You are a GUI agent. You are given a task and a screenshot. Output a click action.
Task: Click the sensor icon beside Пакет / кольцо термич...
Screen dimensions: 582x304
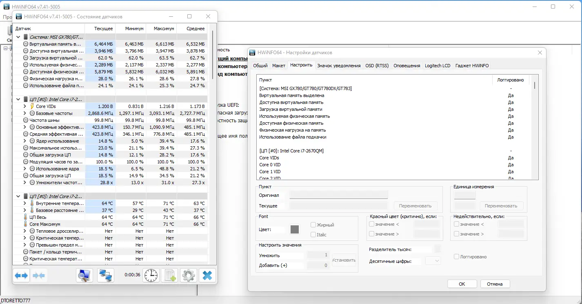click(26, 252)
